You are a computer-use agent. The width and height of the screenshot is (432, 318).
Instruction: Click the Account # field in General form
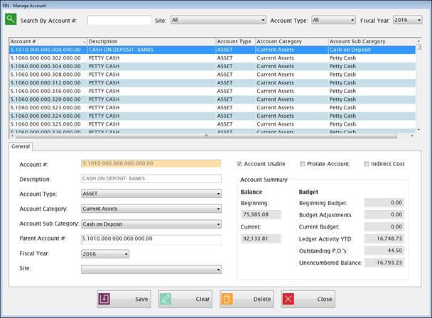[x=151, y=163]
